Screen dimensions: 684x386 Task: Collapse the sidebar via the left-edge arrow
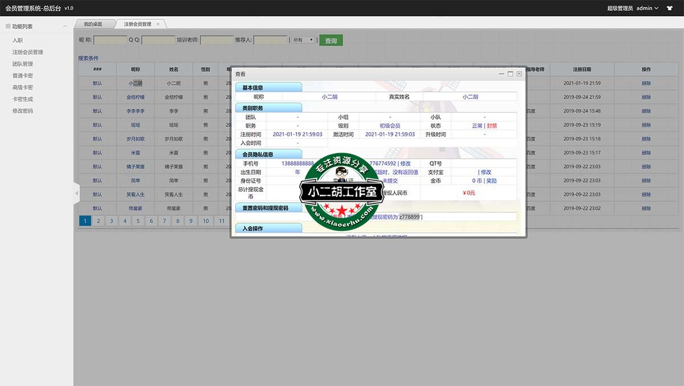(76, 193)
